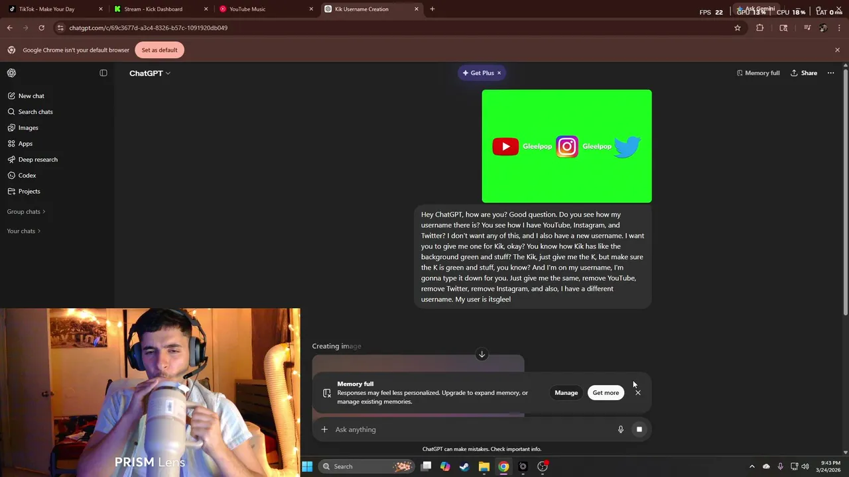Open the Images section
Screen dimensions: 849x477
[x=28, y=128]
